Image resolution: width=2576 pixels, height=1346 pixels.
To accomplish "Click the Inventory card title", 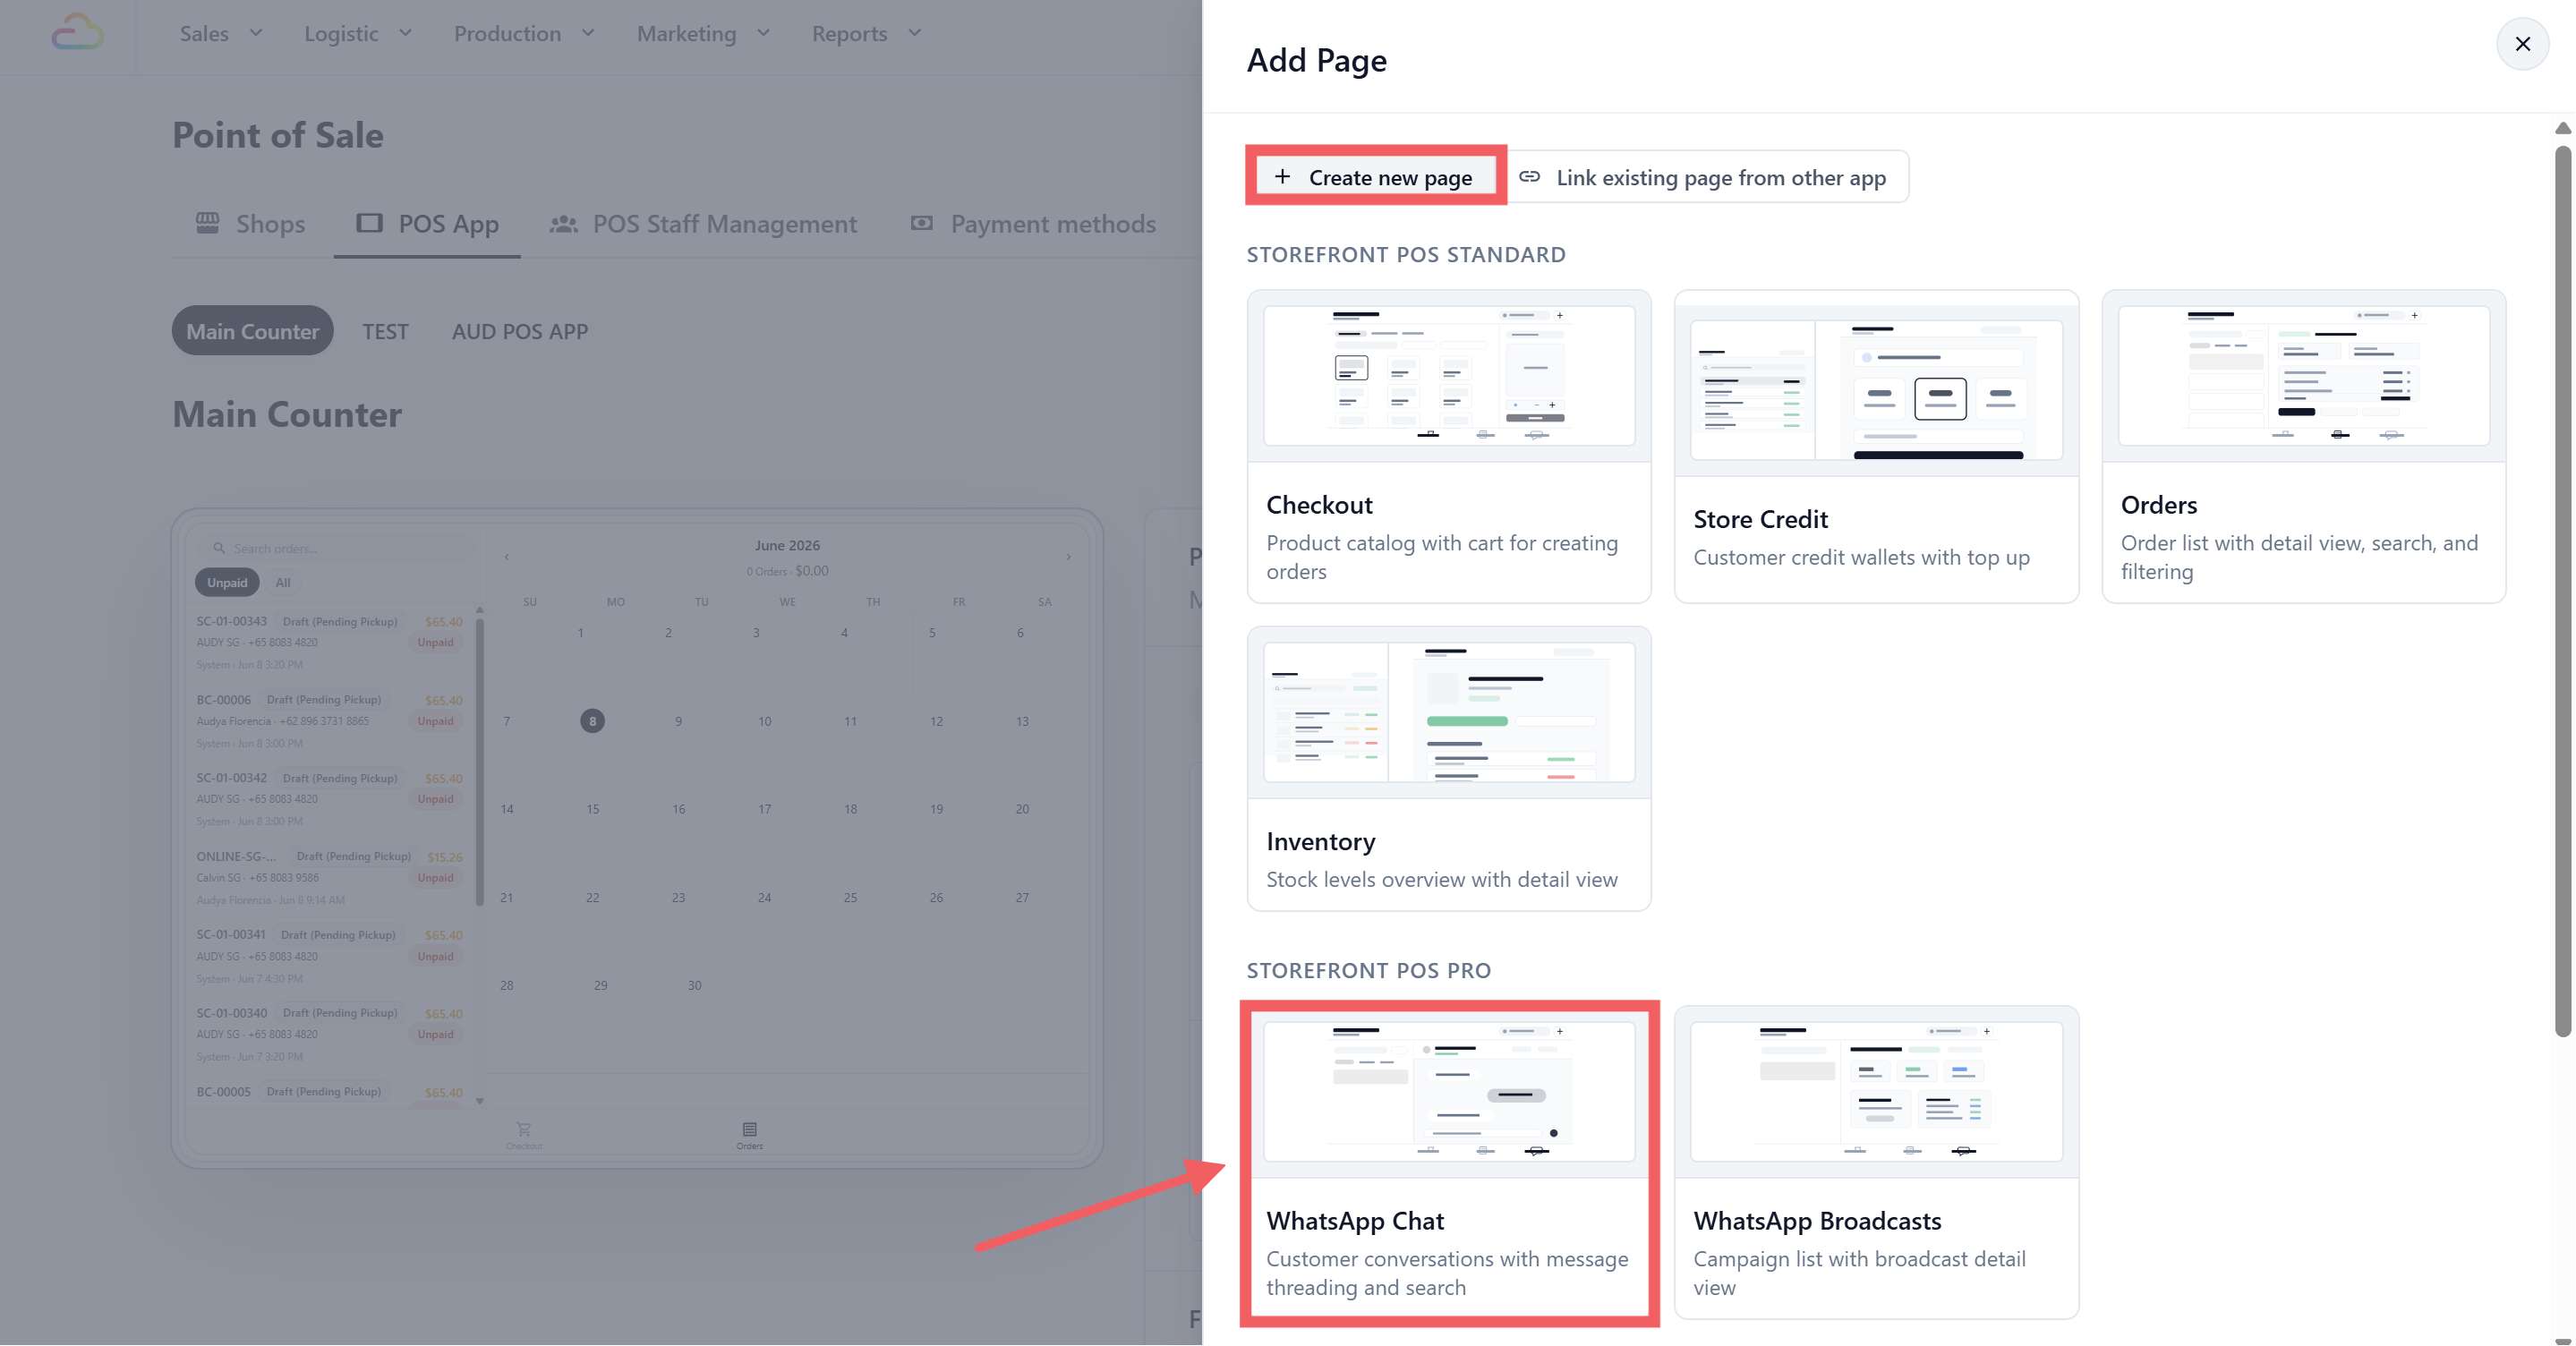I will [x=1320, y=841].
